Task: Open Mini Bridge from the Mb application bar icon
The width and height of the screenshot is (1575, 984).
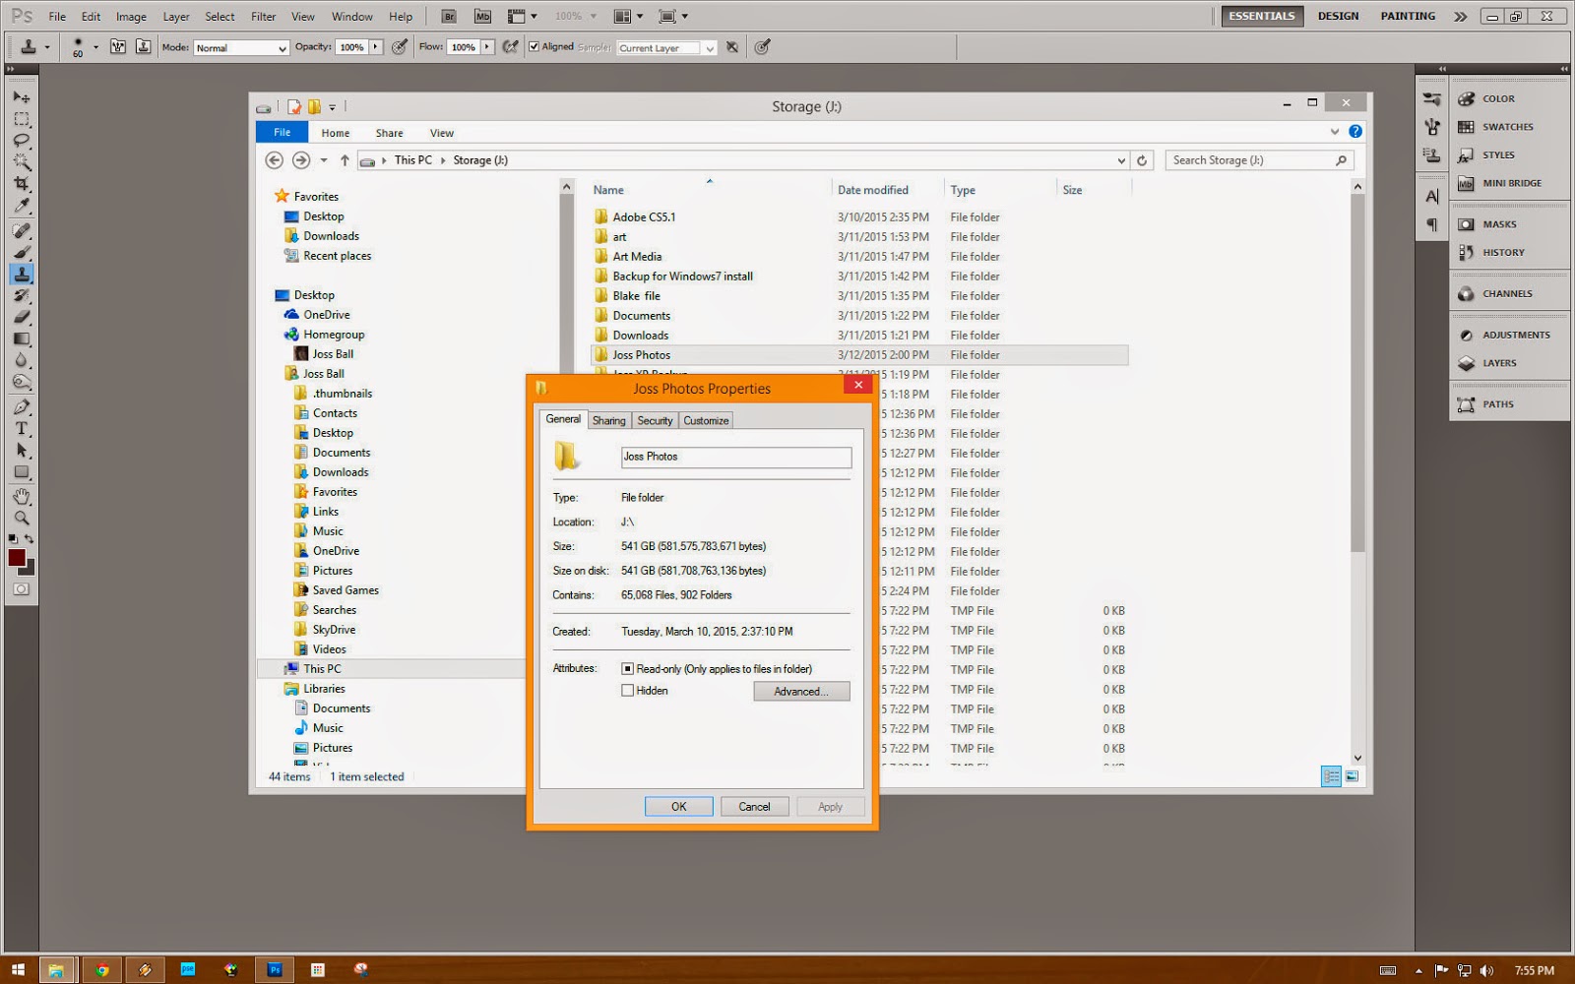Action: [482, 17]
